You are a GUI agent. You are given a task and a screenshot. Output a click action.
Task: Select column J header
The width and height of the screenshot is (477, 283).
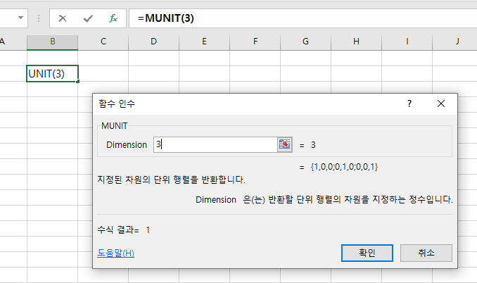[x=457, y=42]
